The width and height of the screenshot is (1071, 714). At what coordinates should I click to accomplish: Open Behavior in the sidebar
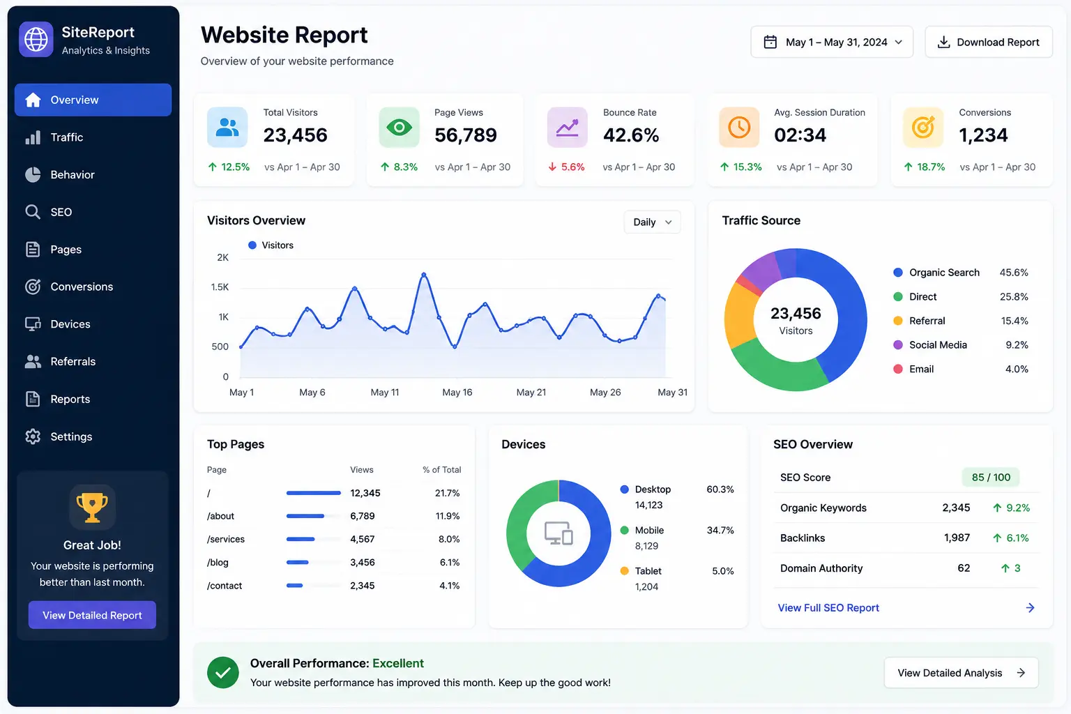coord(93,174)
